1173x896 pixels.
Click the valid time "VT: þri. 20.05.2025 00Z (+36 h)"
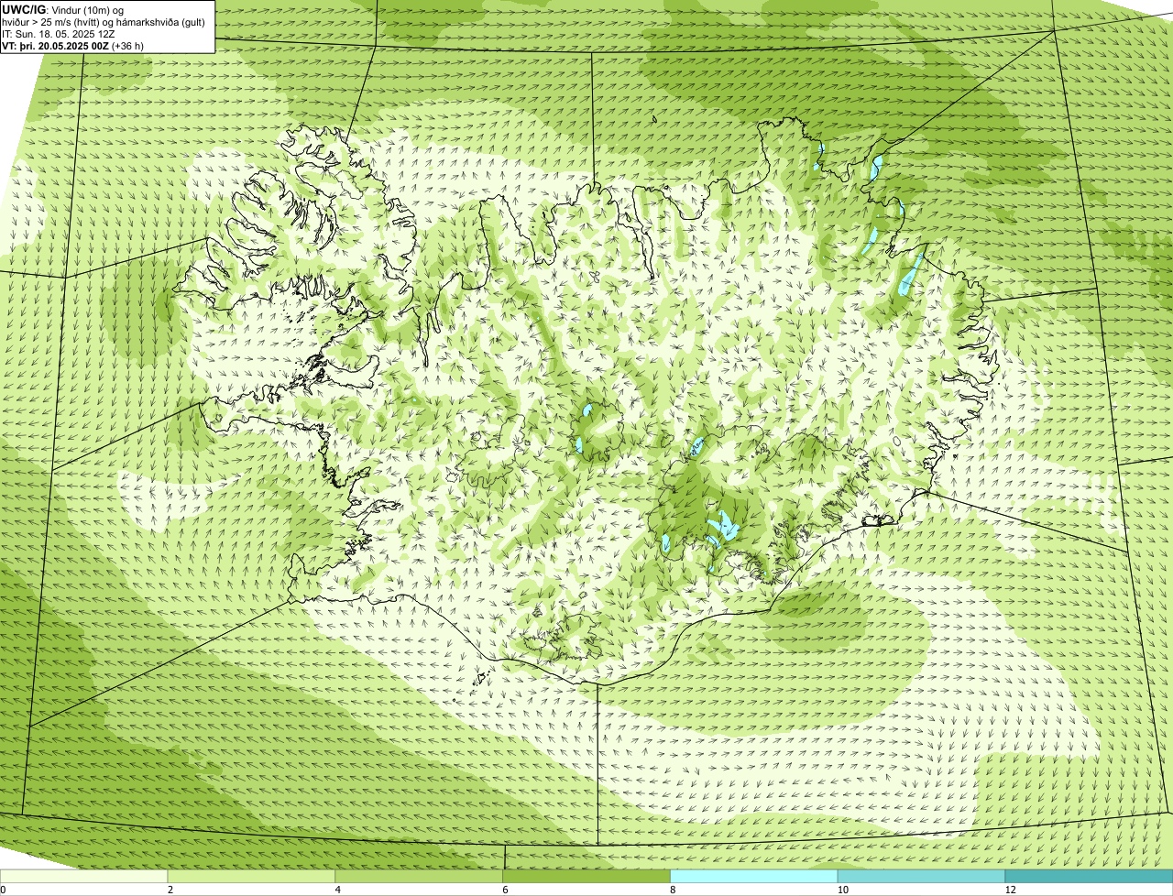73,46
